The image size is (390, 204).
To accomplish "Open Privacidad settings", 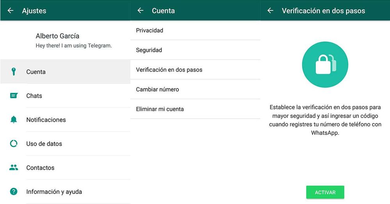I will pyautogui.click(x=150, y=30).
